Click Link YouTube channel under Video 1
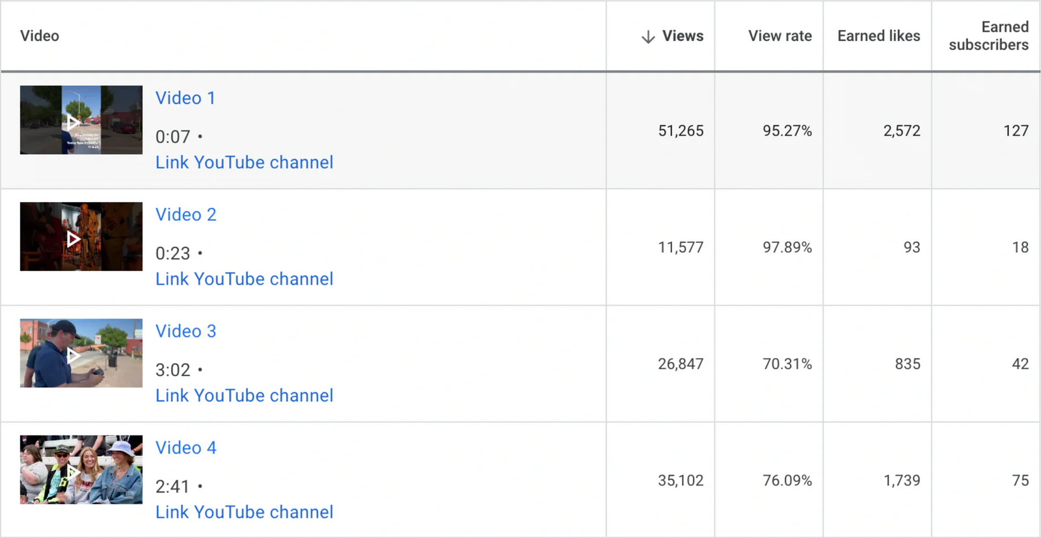Viewport: 1041px width, 538px height. 244,162
